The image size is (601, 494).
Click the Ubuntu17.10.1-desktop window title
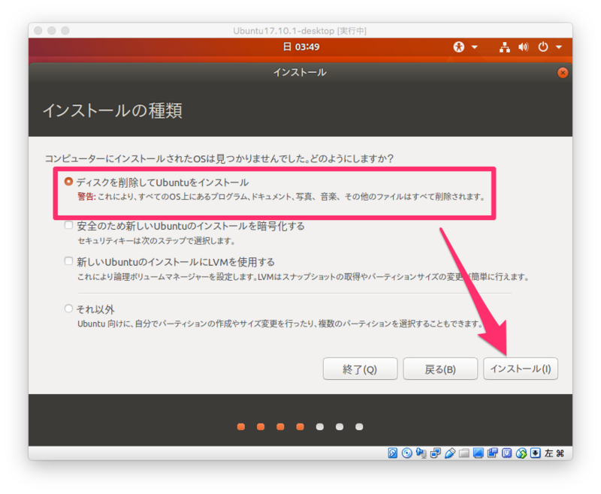[300, 31]
